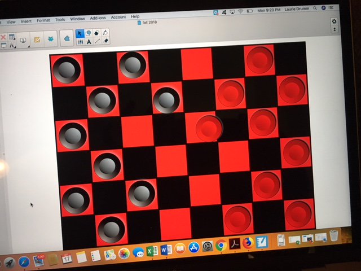Launch Word from the Dock
This screenshot has height=271, width=361.
click(166, 250)
